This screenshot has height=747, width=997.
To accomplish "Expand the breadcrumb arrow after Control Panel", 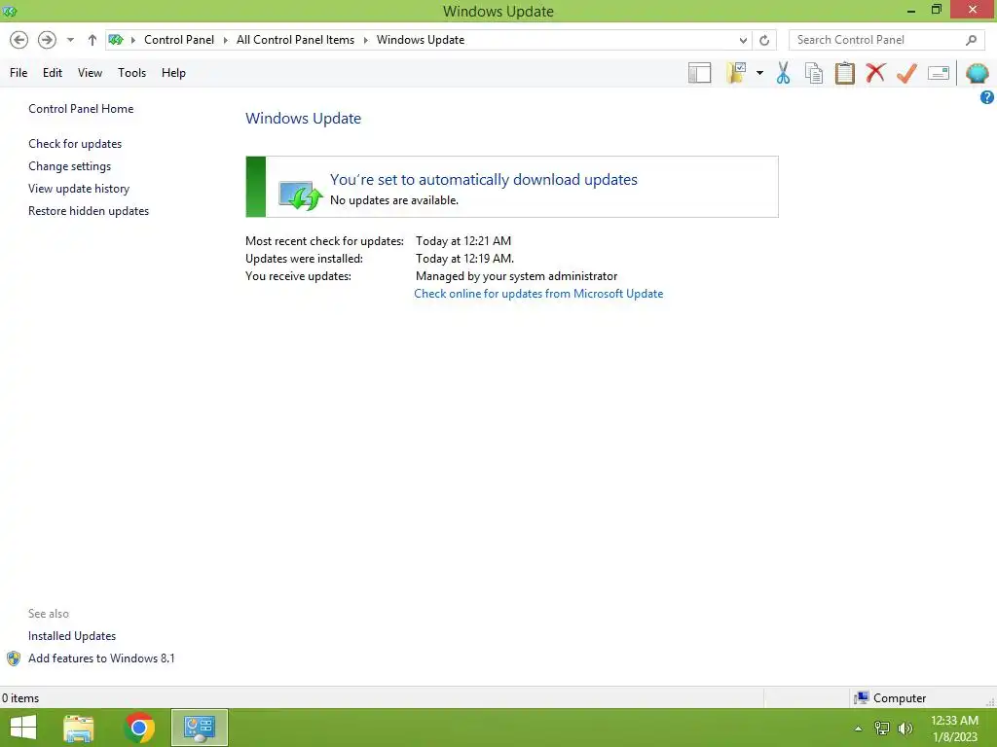I will 225,40.
